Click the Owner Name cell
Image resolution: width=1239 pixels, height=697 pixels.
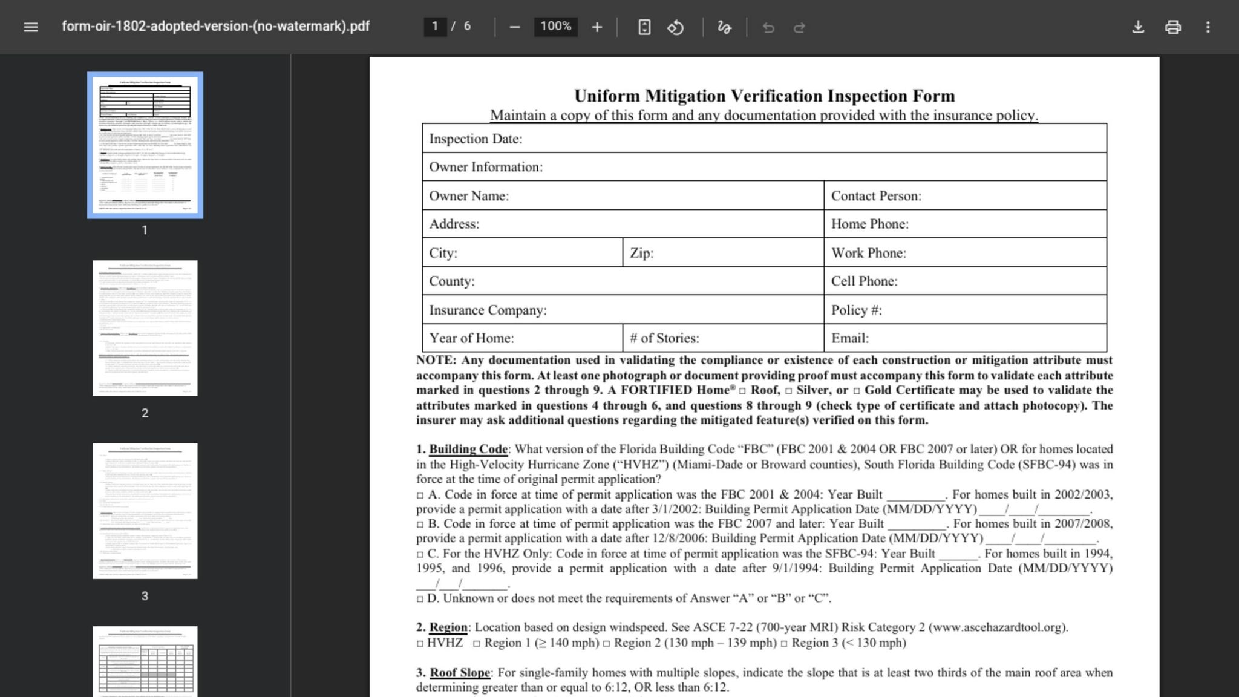tap(623, 195)
